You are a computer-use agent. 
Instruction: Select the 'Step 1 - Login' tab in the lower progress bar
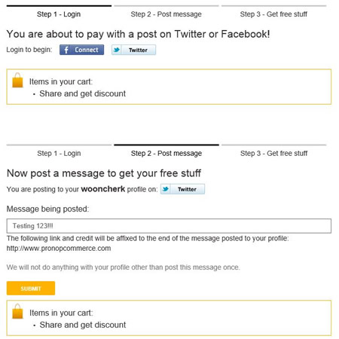[x=59, y=154]
